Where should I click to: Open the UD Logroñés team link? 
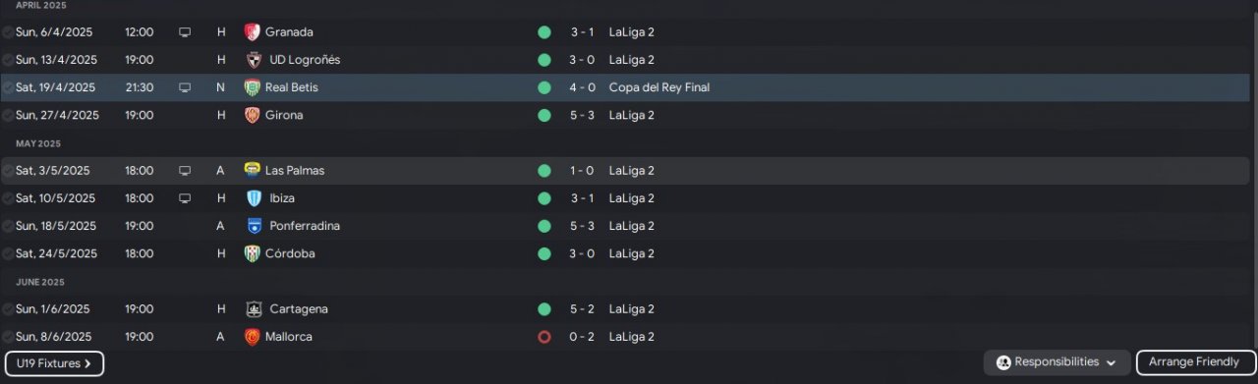[305, 60]
